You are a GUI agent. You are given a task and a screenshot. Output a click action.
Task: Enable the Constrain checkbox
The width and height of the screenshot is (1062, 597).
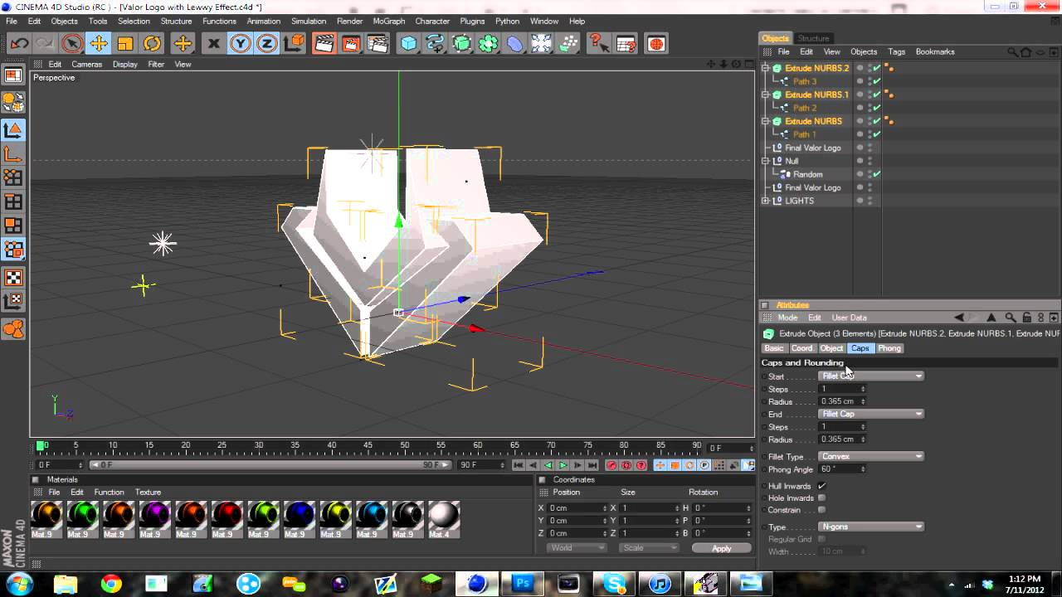click(821, 510)
